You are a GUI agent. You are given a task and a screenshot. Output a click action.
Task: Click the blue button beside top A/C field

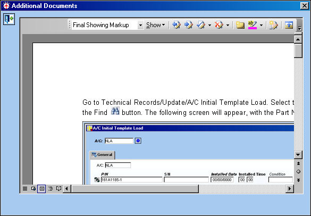pos(138,141)
